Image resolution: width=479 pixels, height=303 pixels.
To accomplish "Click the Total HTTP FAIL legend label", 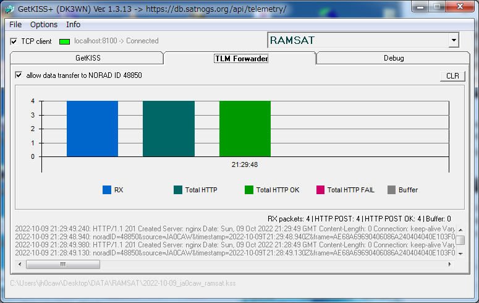I will (x=350, y=190).
